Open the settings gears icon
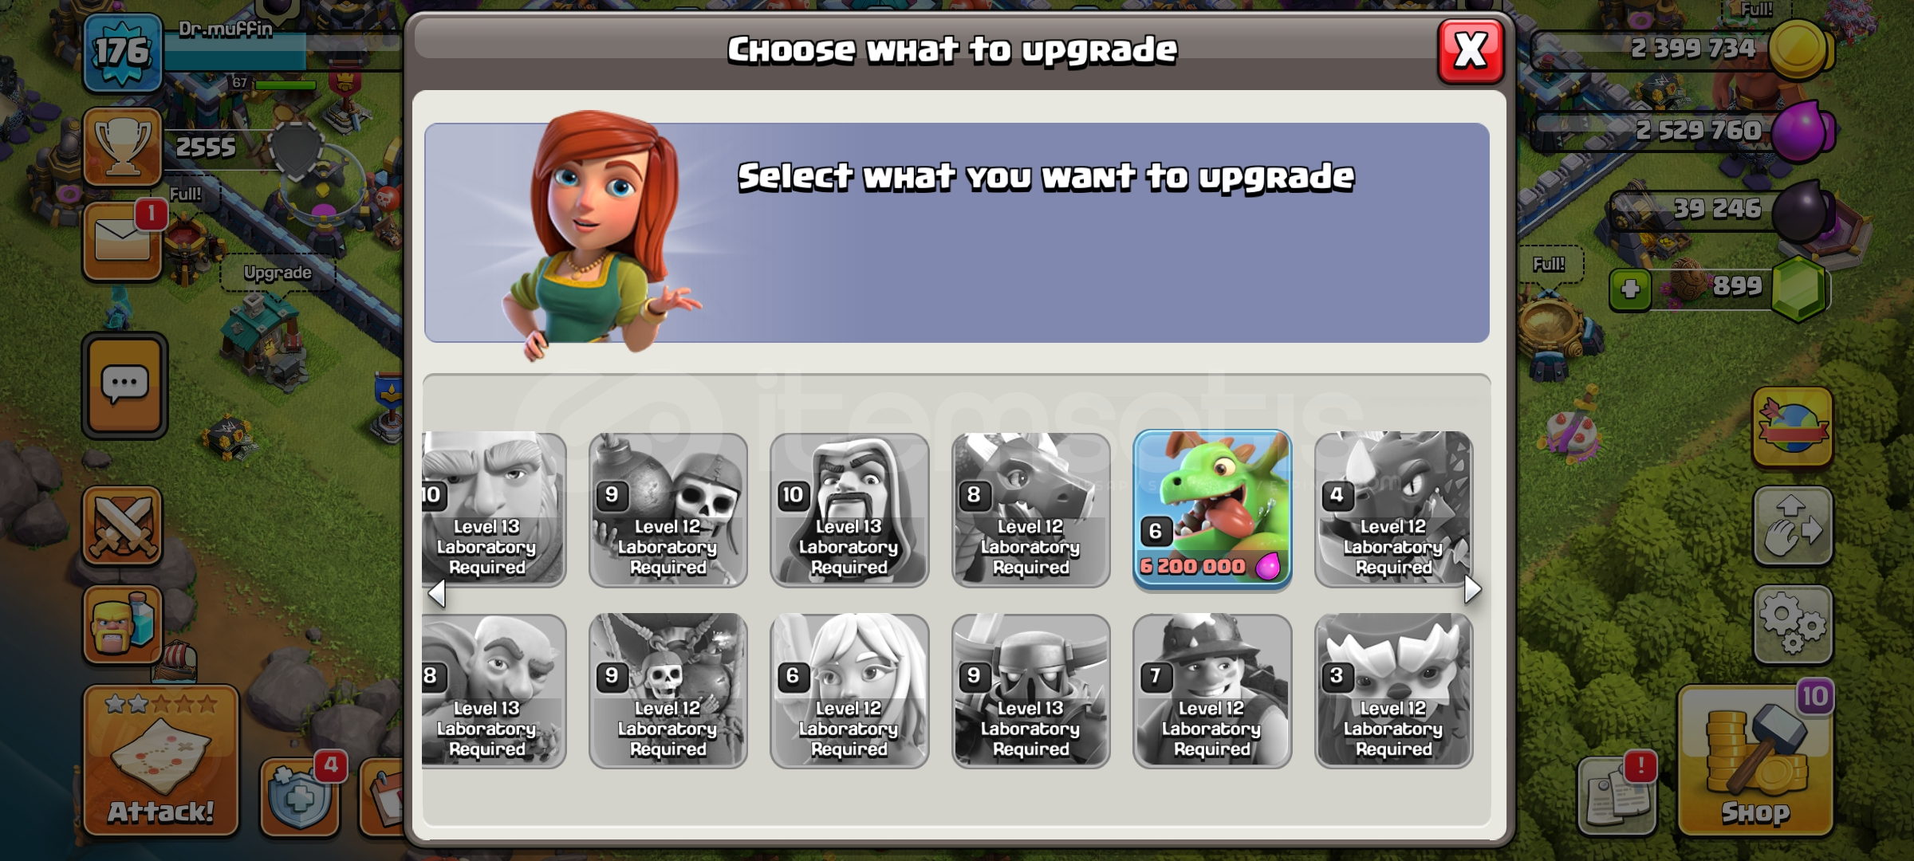This screenshot has width=1914, height=861. 1792,625
